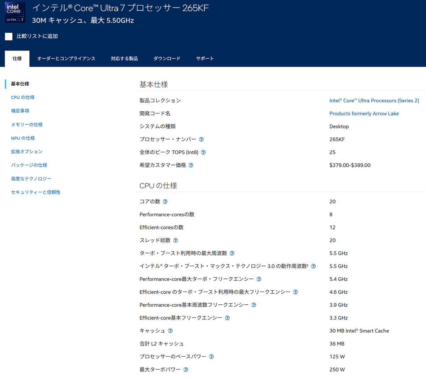Click the 合計 L2 キャッシュ label
Image resolution: width=426 pixels, height=379 pixels.
pos(162,344)
